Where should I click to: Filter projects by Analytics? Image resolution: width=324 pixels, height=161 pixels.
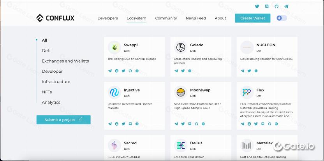tap(51, 102)
